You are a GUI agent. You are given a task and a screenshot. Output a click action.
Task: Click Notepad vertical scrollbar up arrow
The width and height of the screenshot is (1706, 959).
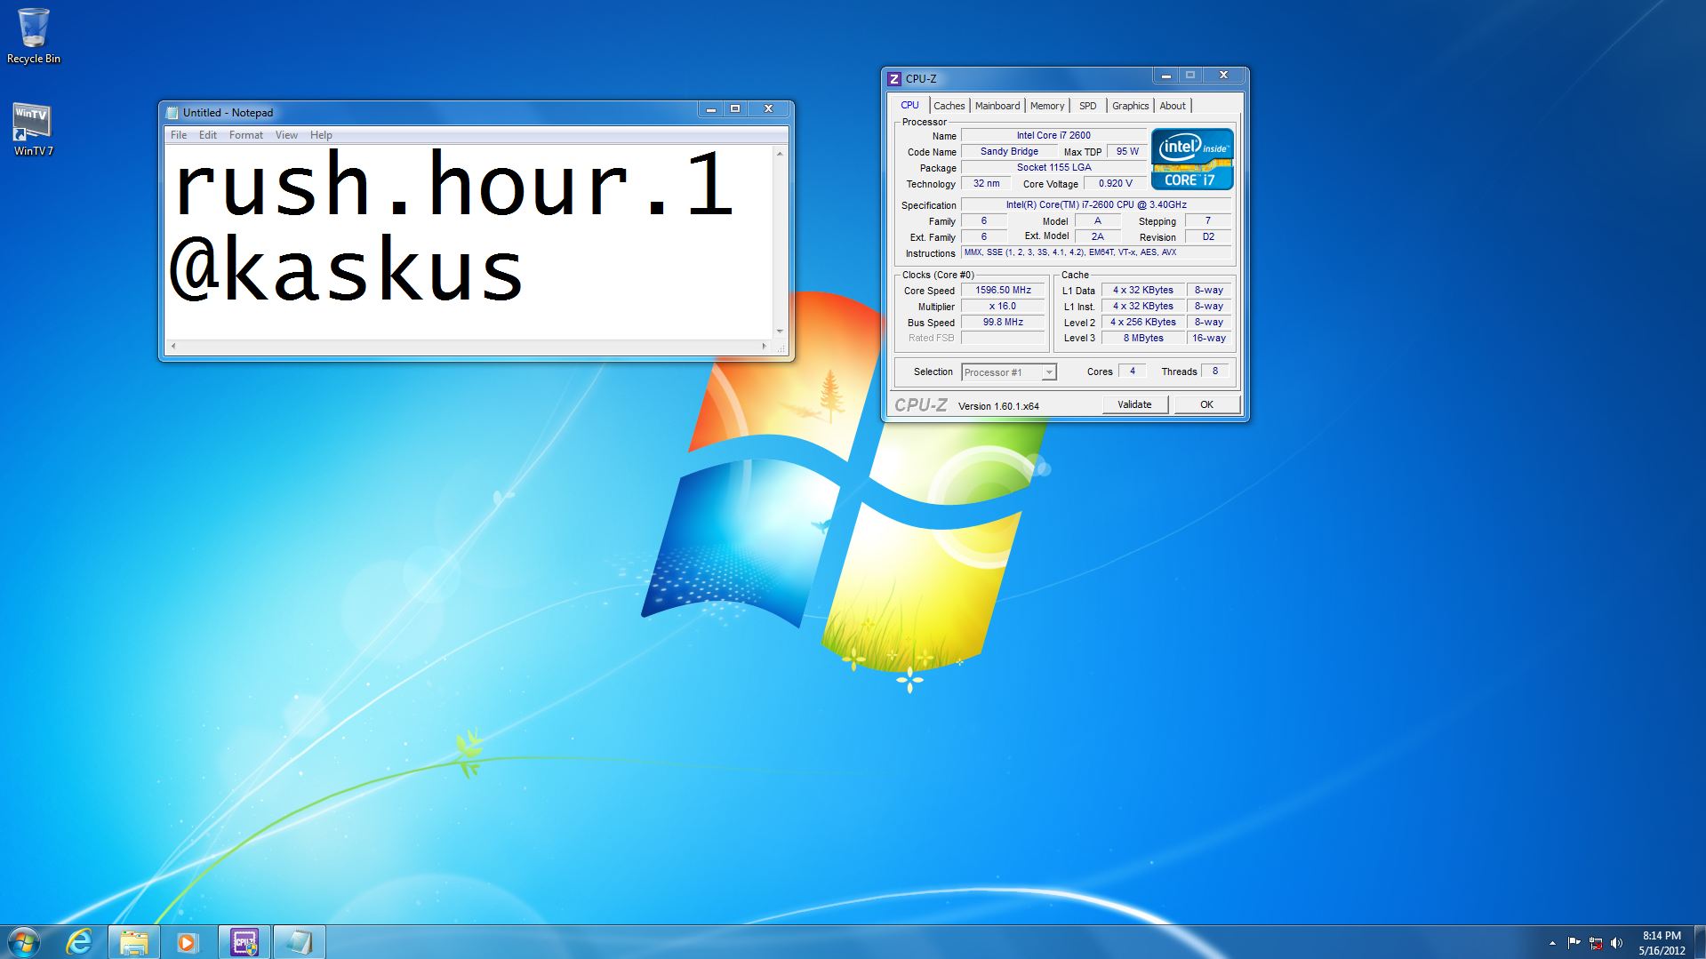[780, 154]
